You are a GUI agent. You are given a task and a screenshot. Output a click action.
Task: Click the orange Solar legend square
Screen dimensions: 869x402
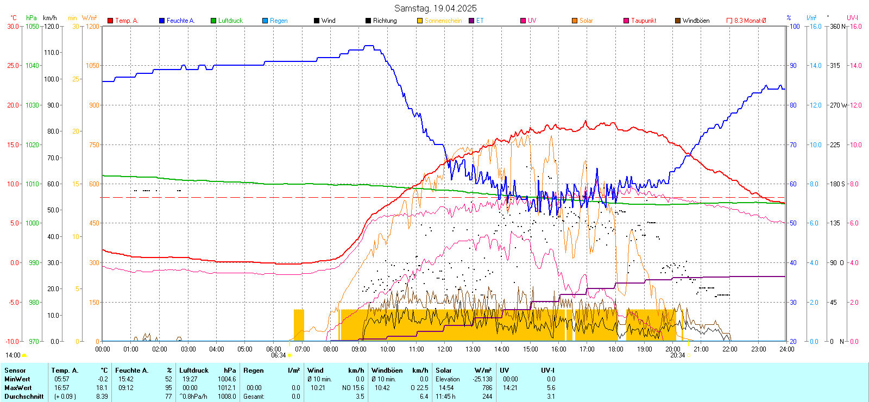click(x=575, y=21)
